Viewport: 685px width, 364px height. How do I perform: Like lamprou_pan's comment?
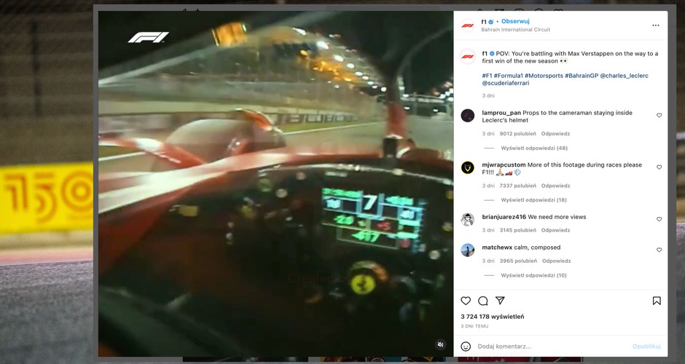[x=659, y=115]
